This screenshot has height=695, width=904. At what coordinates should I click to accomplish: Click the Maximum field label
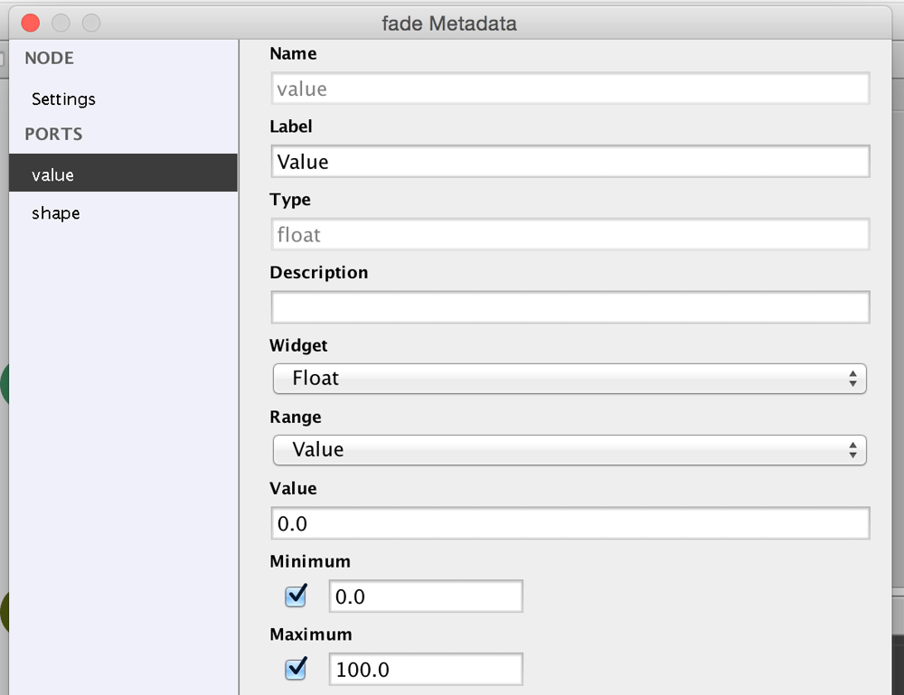(x=311, y=634)
